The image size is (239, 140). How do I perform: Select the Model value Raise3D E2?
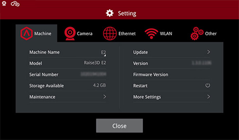tap(95, 63)
